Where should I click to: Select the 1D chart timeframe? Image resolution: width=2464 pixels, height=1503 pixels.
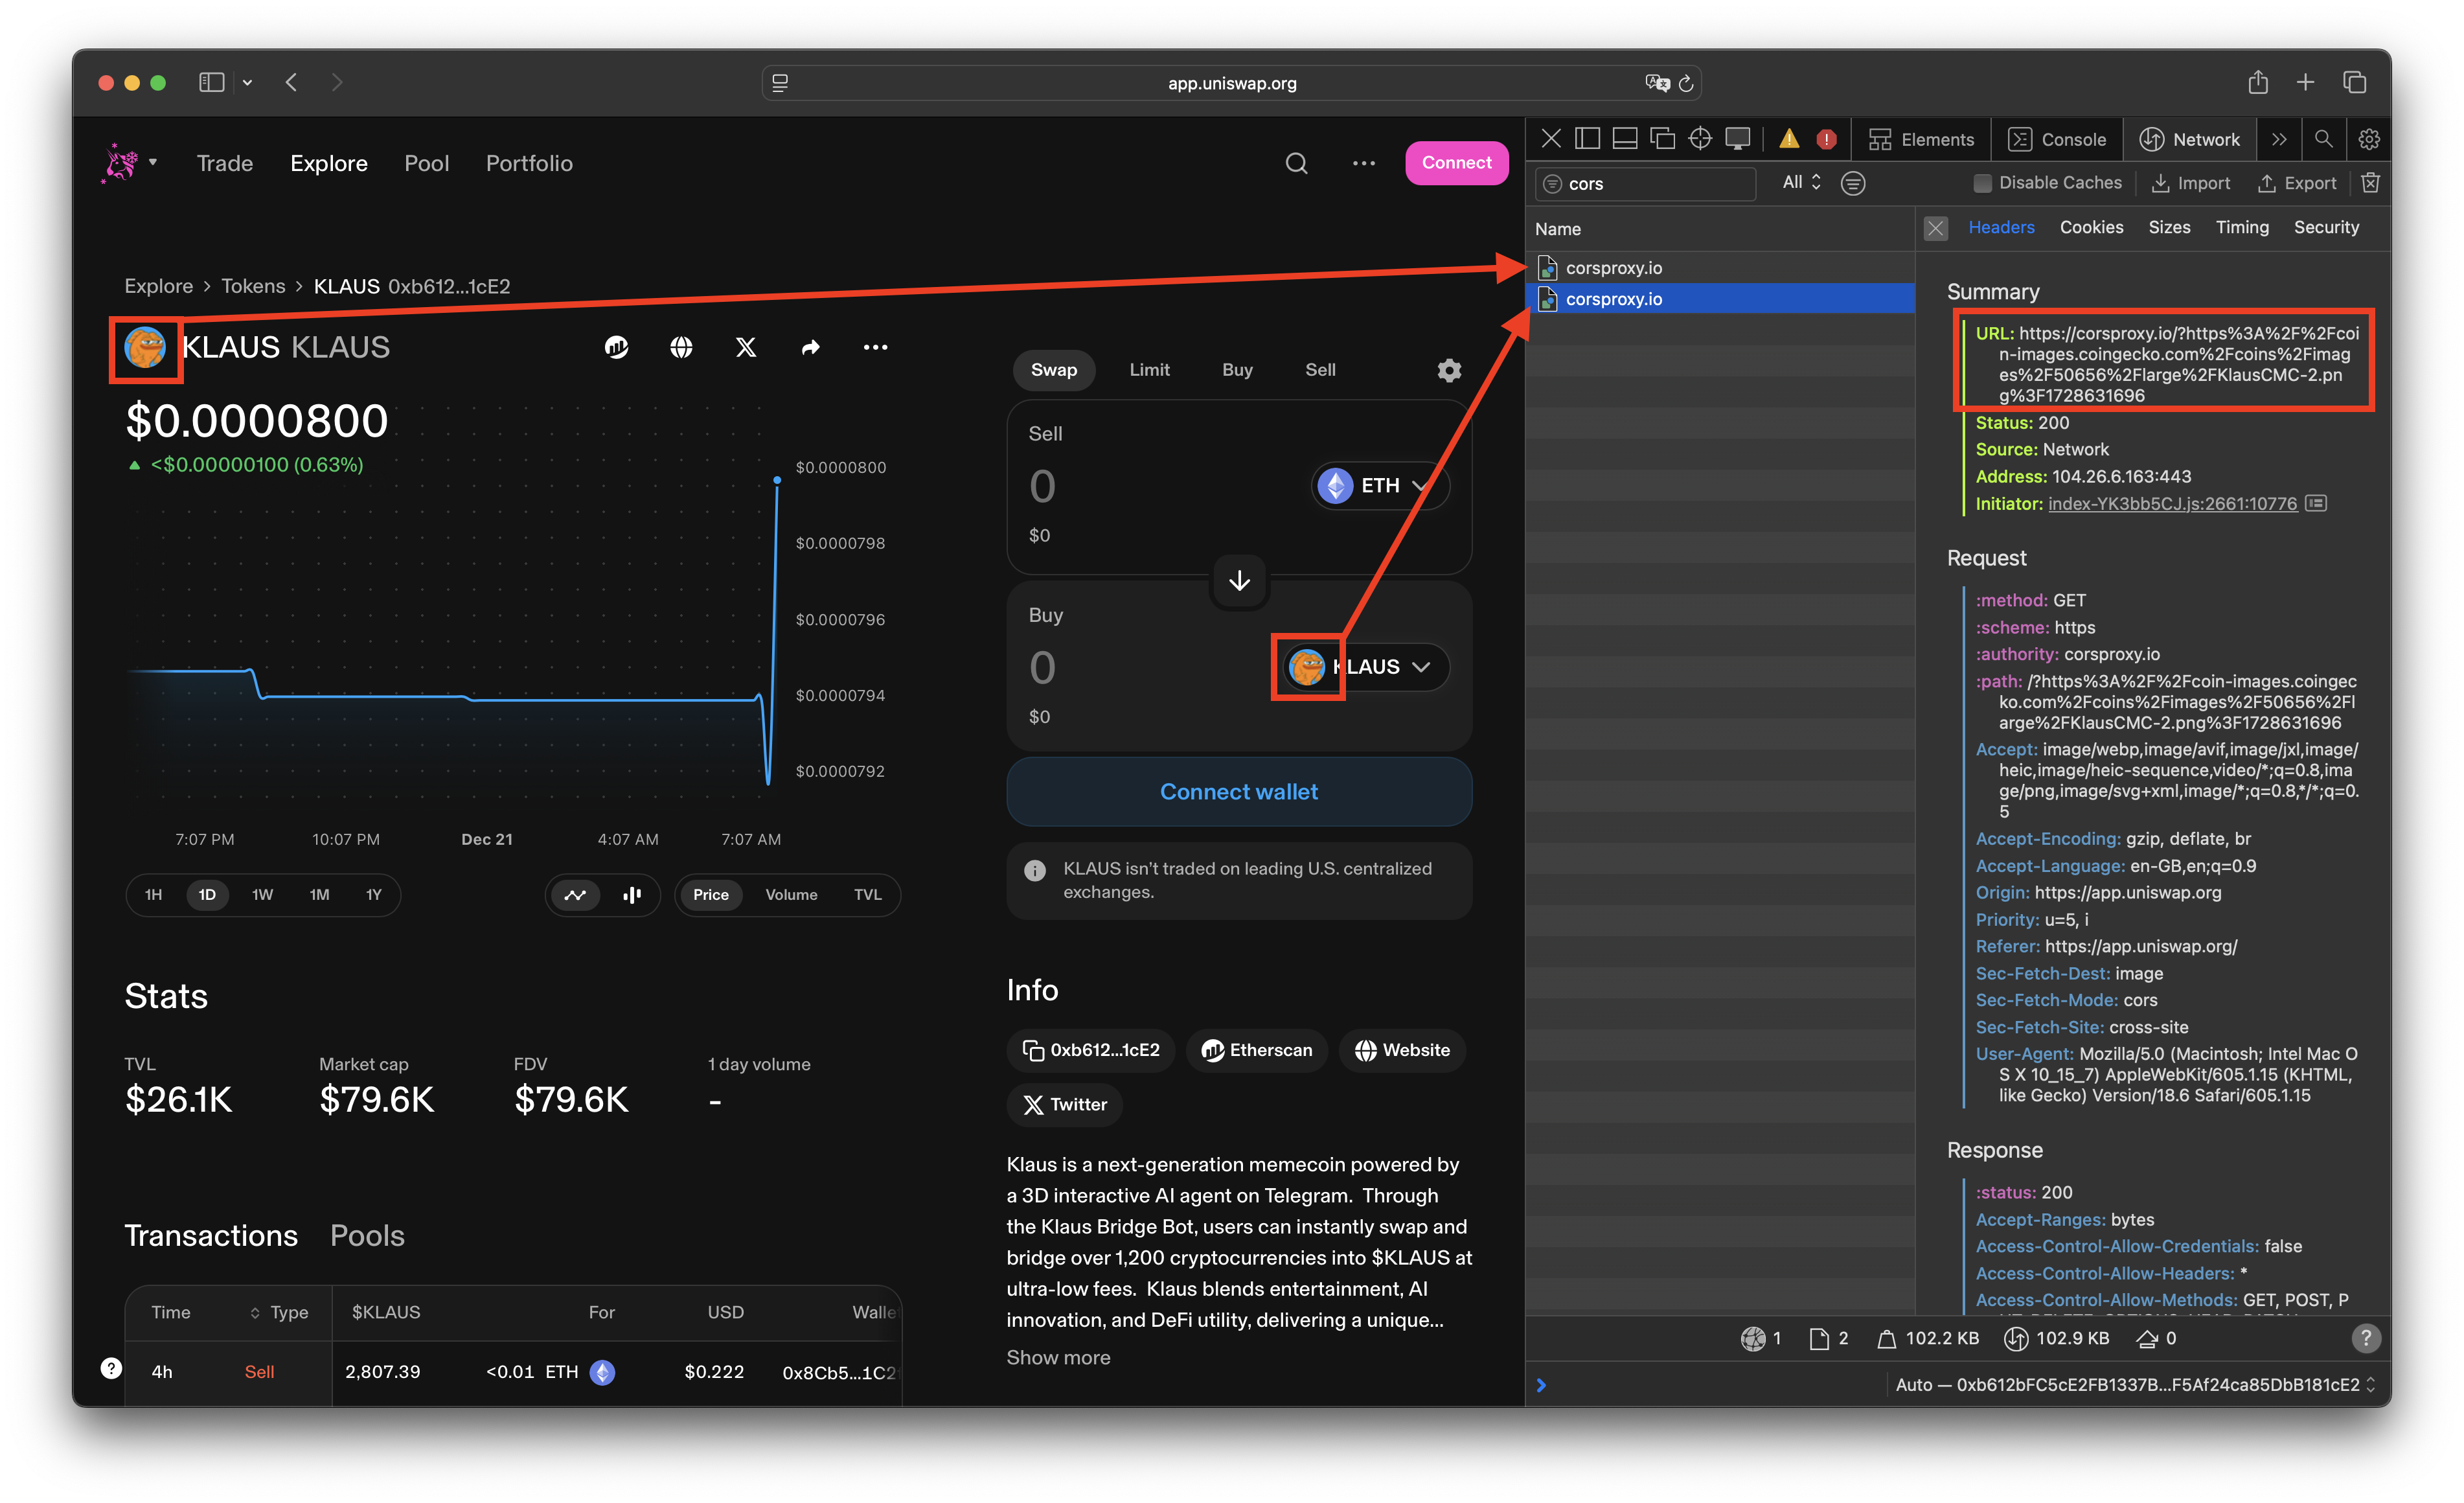207,894
